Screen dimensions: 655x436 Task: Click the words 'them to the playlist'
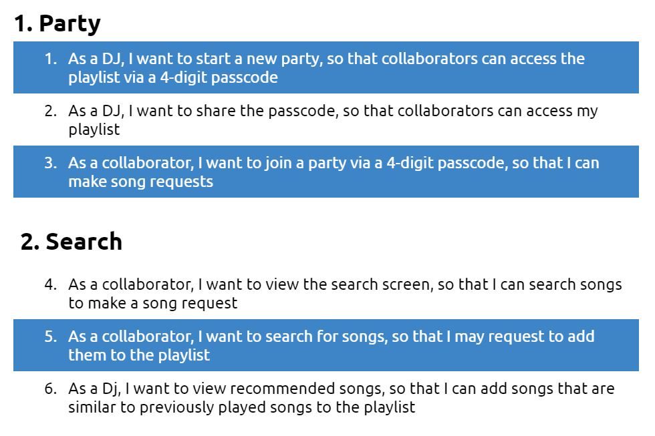pos(139,355)
